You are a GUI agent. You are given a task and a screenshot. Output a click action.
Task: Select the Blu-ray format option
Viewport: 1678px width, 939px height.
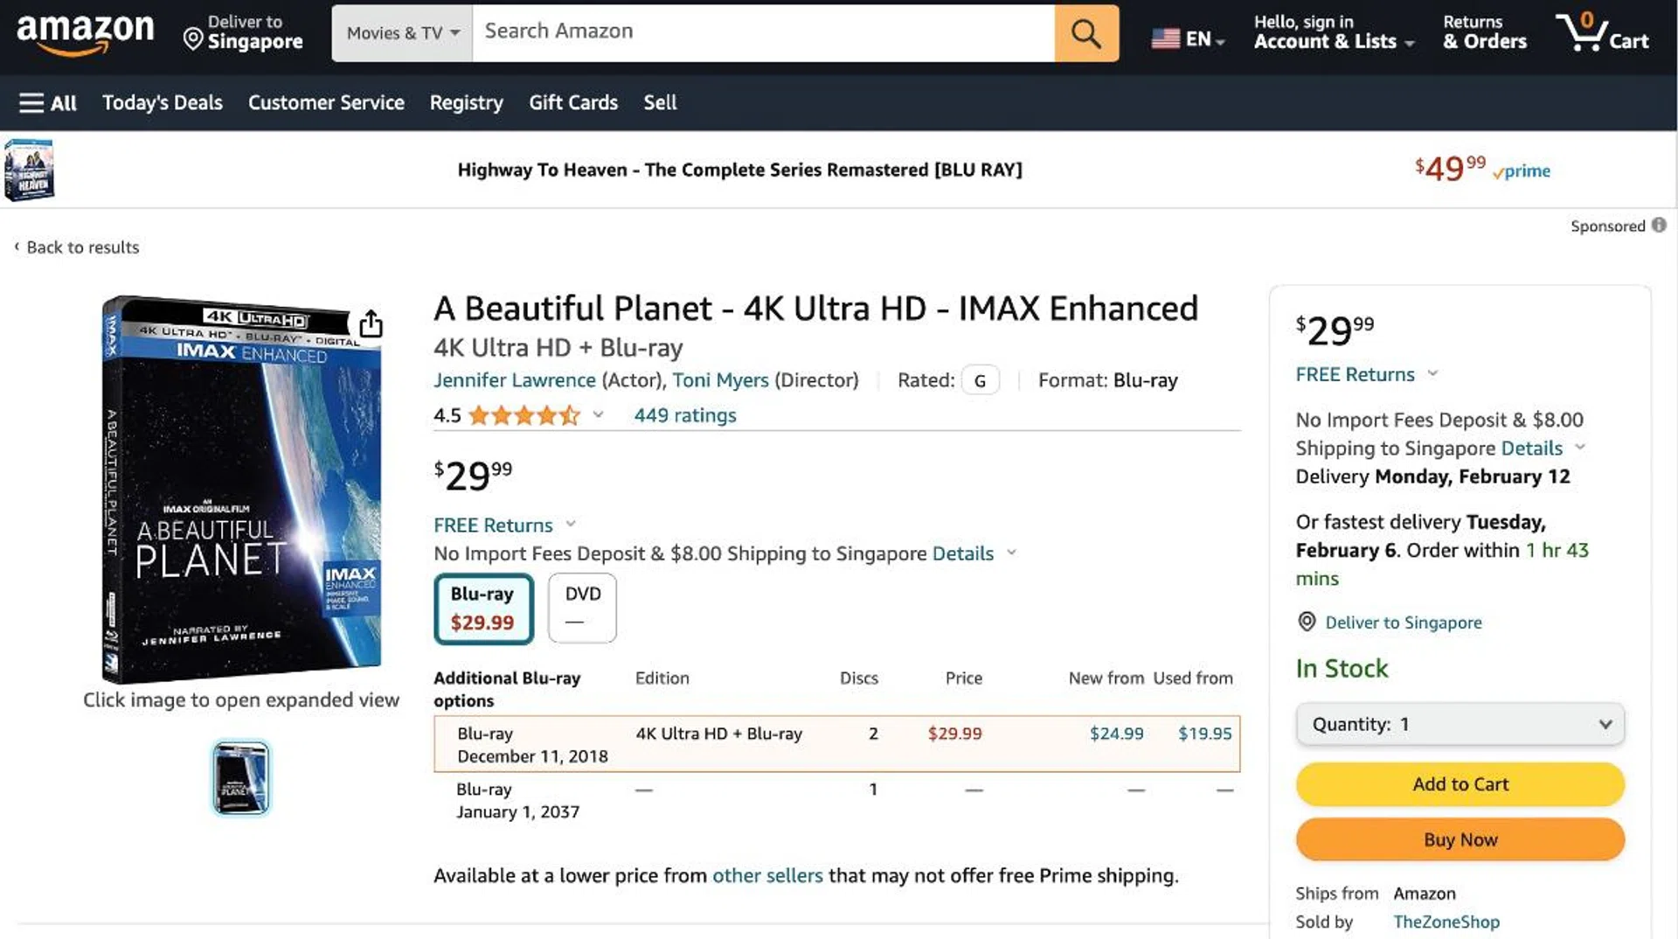tap(483, 609)
